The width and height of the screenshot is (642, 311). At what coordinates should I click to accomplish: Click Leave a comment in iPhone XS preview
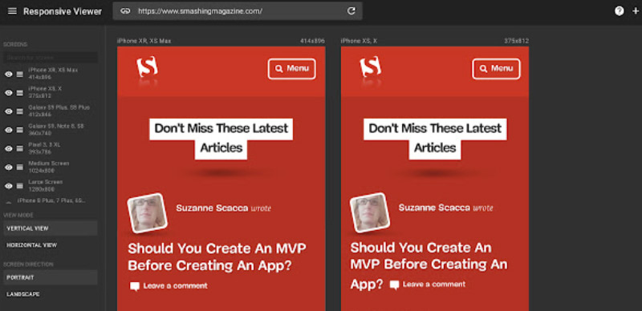point(428,285)
